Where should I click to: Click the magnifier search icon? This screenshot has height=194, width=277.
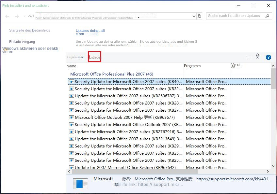pyautogui.click(x=267, y=16)
